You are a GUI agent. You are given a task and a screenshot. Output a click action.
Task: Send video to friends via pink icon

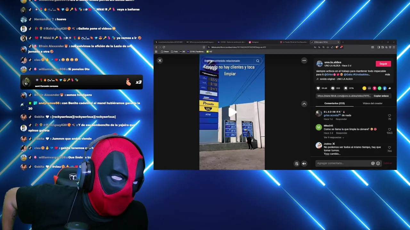click(374, 88)
